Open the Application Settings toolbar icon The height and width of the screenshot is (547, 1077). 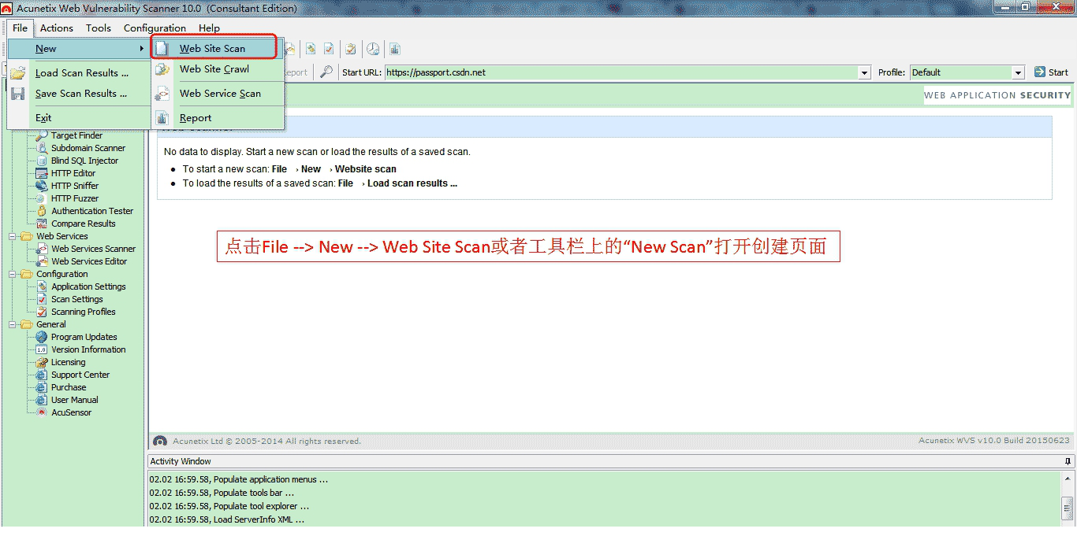(311, 49)
